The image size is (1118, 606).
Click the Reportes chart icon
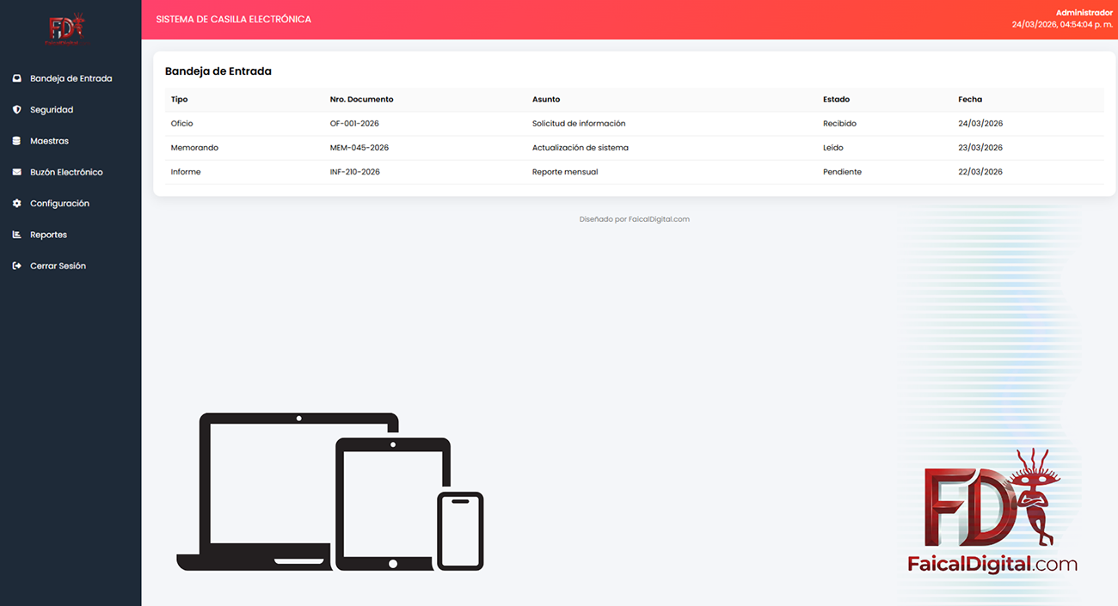[x=16, y=235]
